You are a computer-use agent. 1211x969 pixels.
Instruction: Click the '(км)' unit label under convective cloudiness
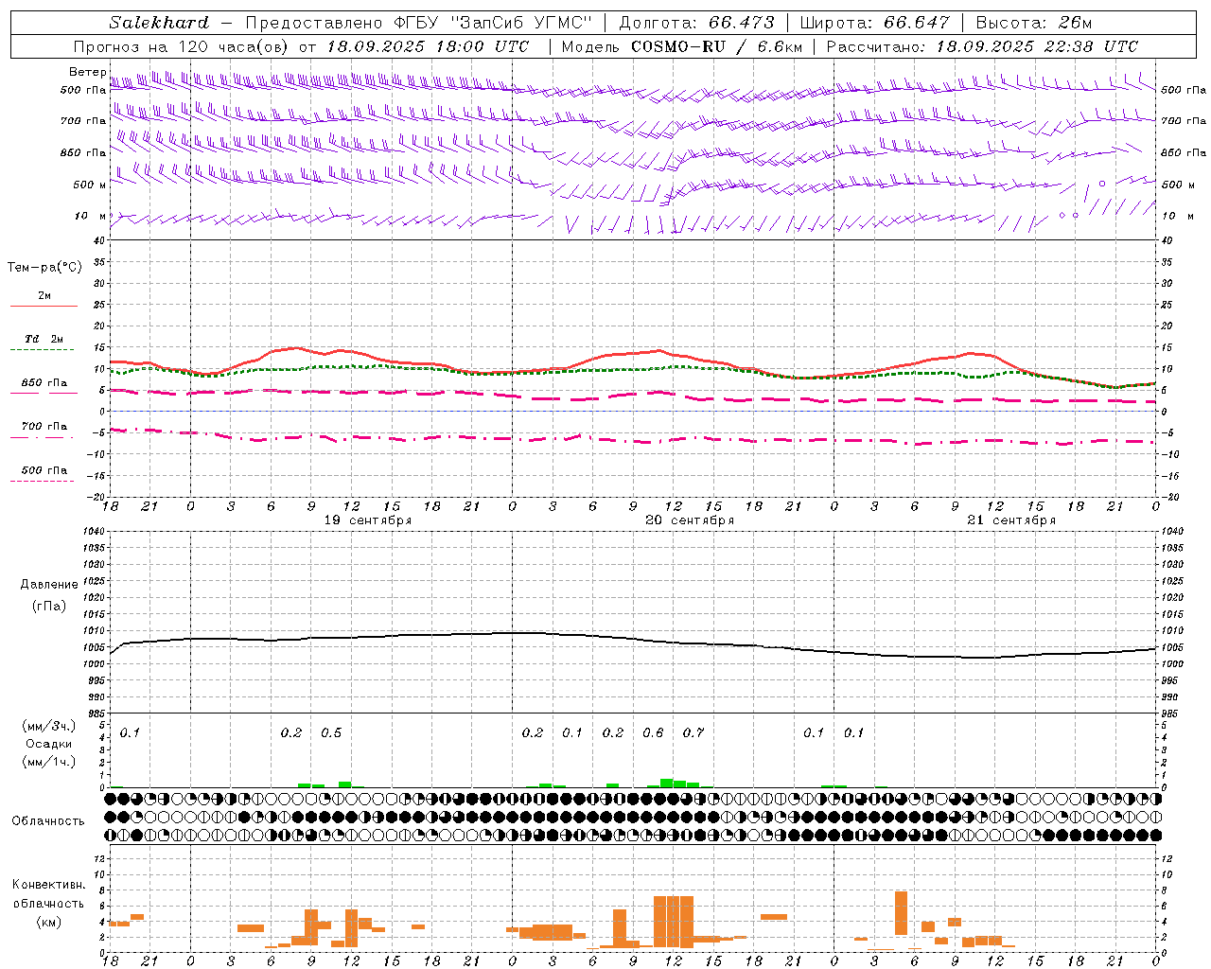pos(49,922)
